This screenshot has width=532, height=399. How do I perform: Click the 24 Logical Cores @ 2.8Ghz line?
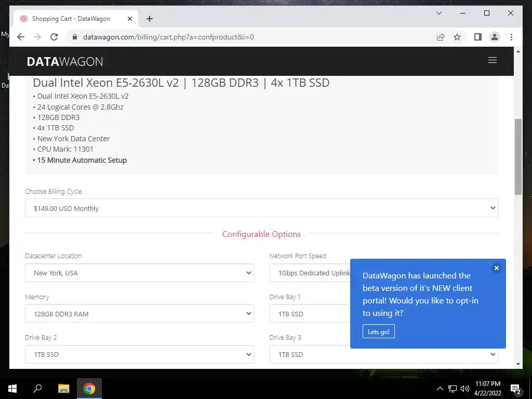pos(81,107)
